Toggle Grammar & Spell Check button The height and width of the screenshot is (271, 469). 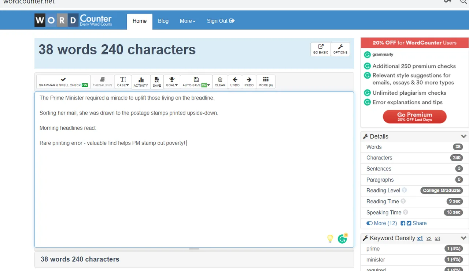pos(63,82)
